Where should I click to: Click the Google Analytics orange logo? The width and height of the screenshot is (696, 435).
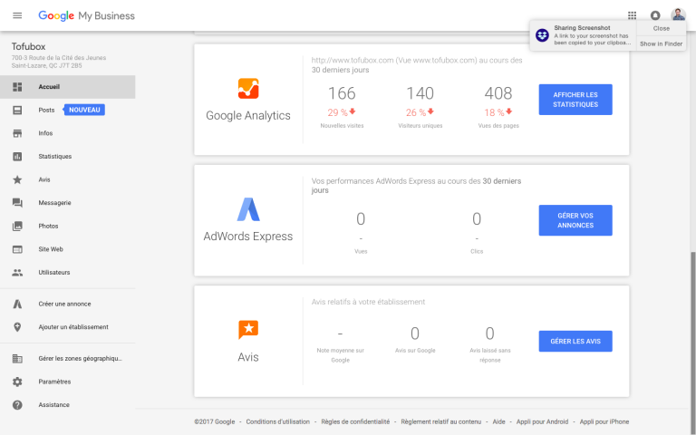point(248,88)
